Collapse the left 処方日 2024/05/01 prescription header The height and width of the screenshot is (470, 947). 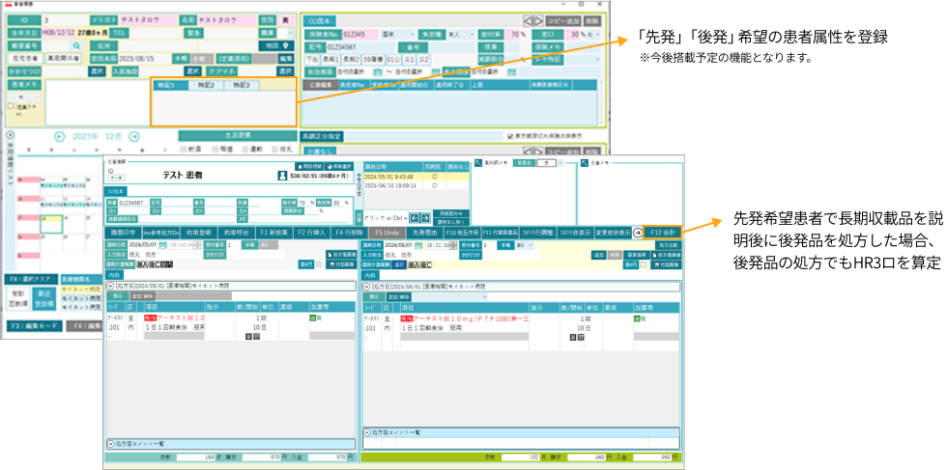click(109, 286)
